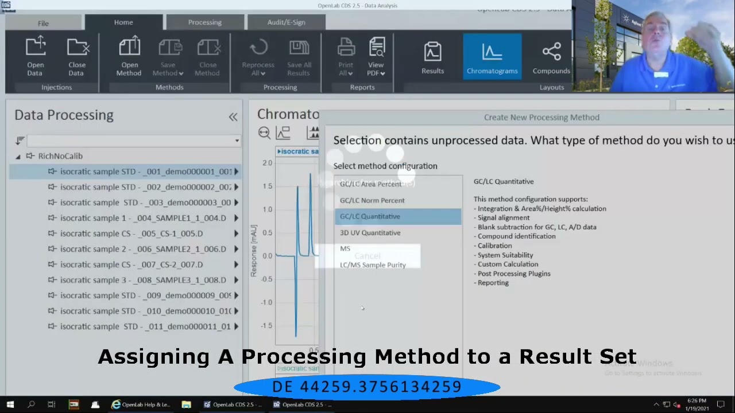Click injection icon beside _008_SAMPLE3_1_008.D
This screenshot has height=413, width=735.
pyautogui.click(x=52, y=280)
